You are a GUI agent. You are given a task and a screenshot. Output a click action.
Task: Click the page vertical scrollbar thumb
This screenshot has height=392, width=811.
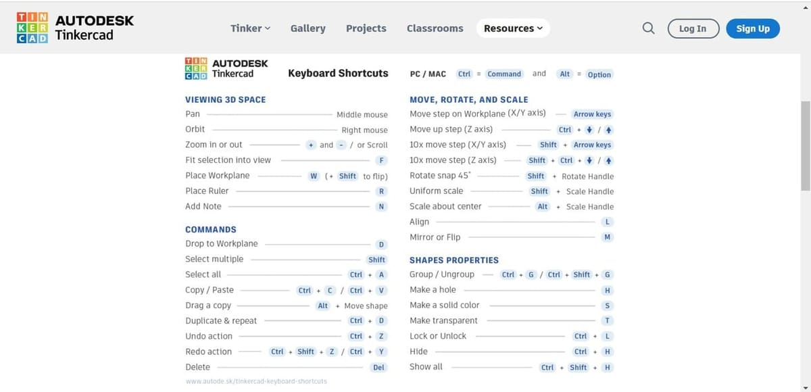pos(805,145)
